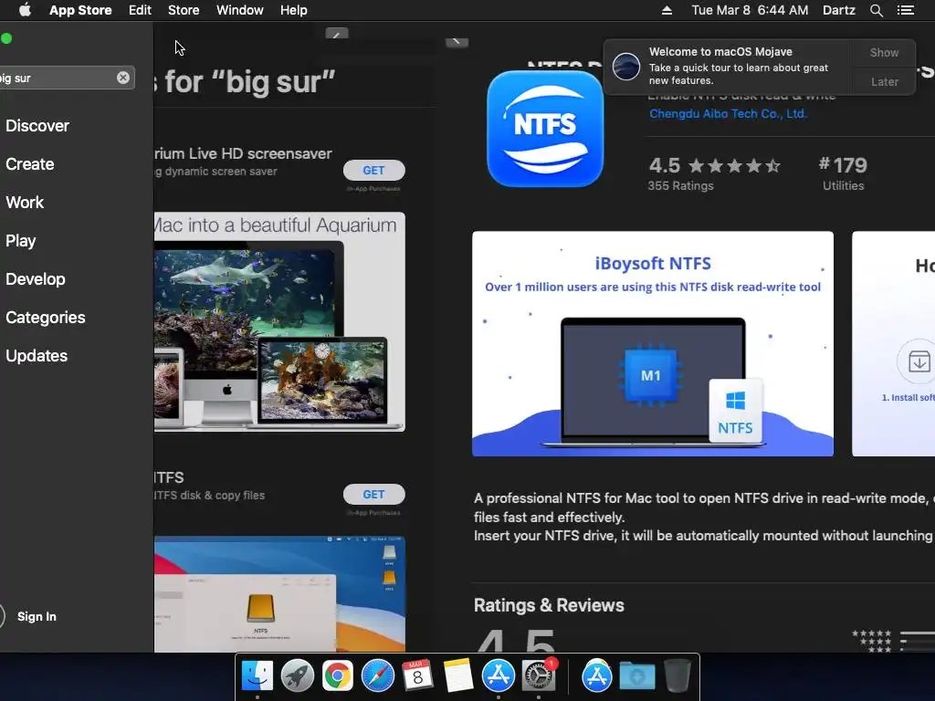Open the Help menu
935x701 pixels.
point(293,10)
